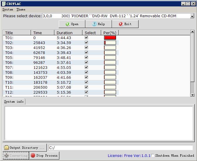Click the duration value 3:34.59
Screen dimensions: 197x161
coord(64,43)
